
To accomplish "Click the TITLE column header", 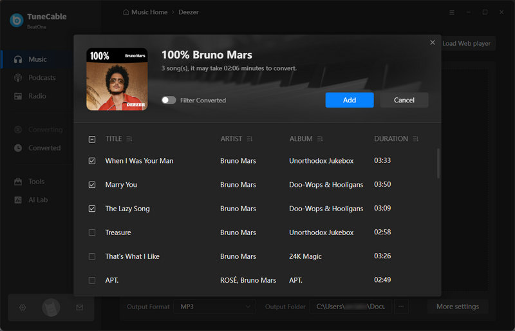I will [x=114, y=139].
